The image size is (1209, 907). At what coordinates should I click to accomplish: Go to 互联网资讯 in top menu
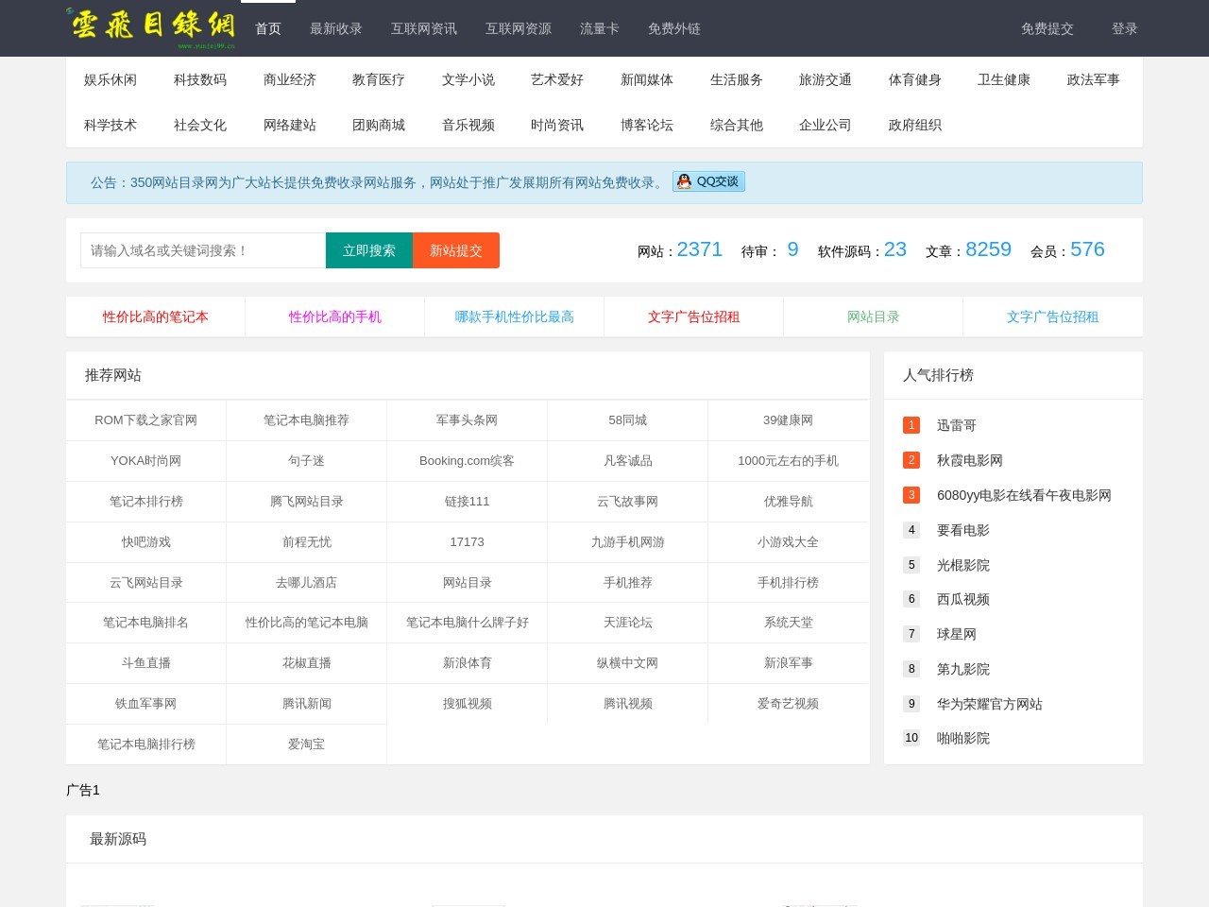423,28
